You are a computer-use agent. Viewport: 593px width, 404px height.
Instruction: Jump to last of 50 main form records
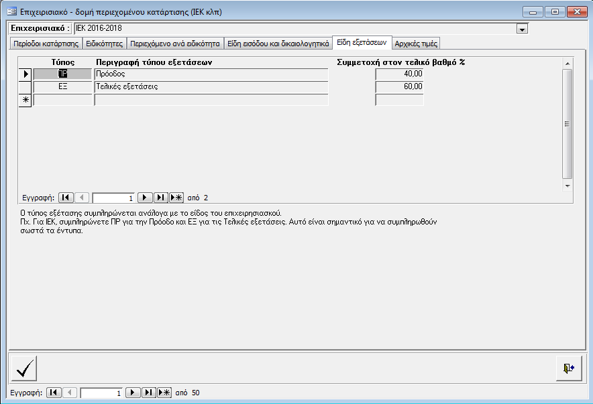(x=149, y=393)
